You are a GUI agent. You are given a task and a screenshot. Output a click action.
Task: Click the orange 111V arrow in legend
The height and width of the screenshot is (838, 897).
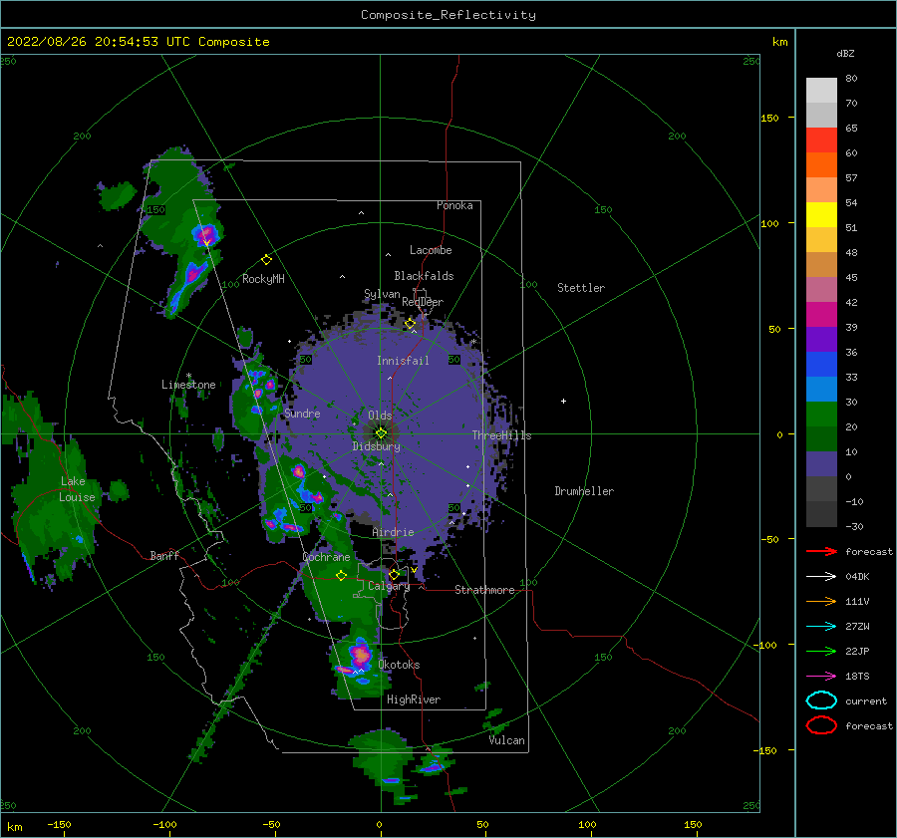coord(821,601)
